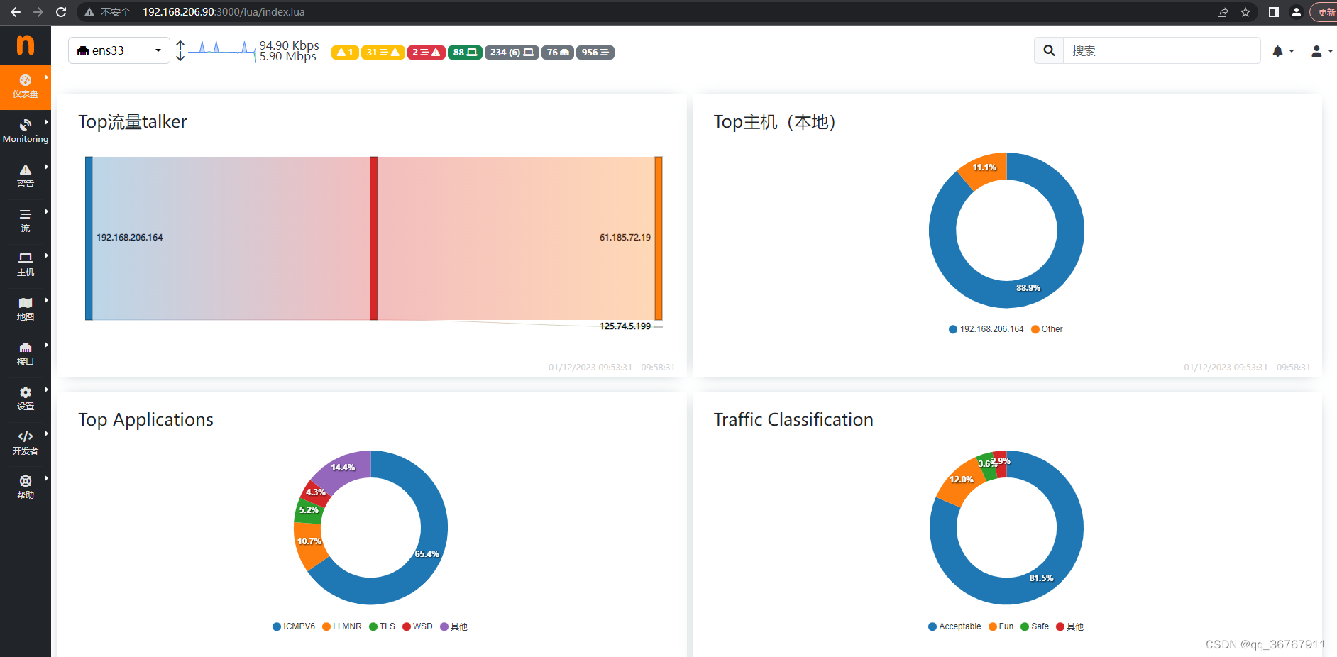
Task: Toggle LLMNR legend in Top Applications
Action: click(x=342, y=626)
